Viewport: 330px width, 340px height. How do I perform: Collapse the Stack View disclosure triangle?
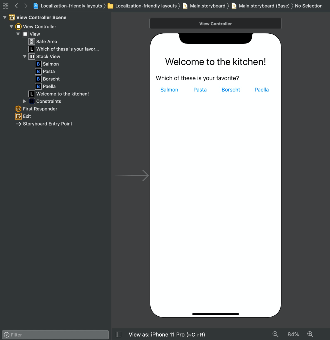(x=24, y=56)
